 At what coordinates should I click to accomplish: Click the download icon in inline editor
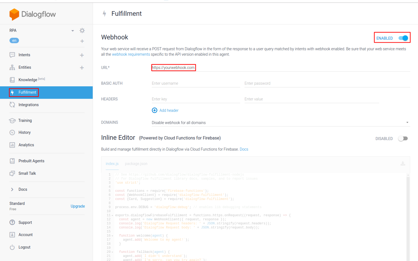point(403,163)
